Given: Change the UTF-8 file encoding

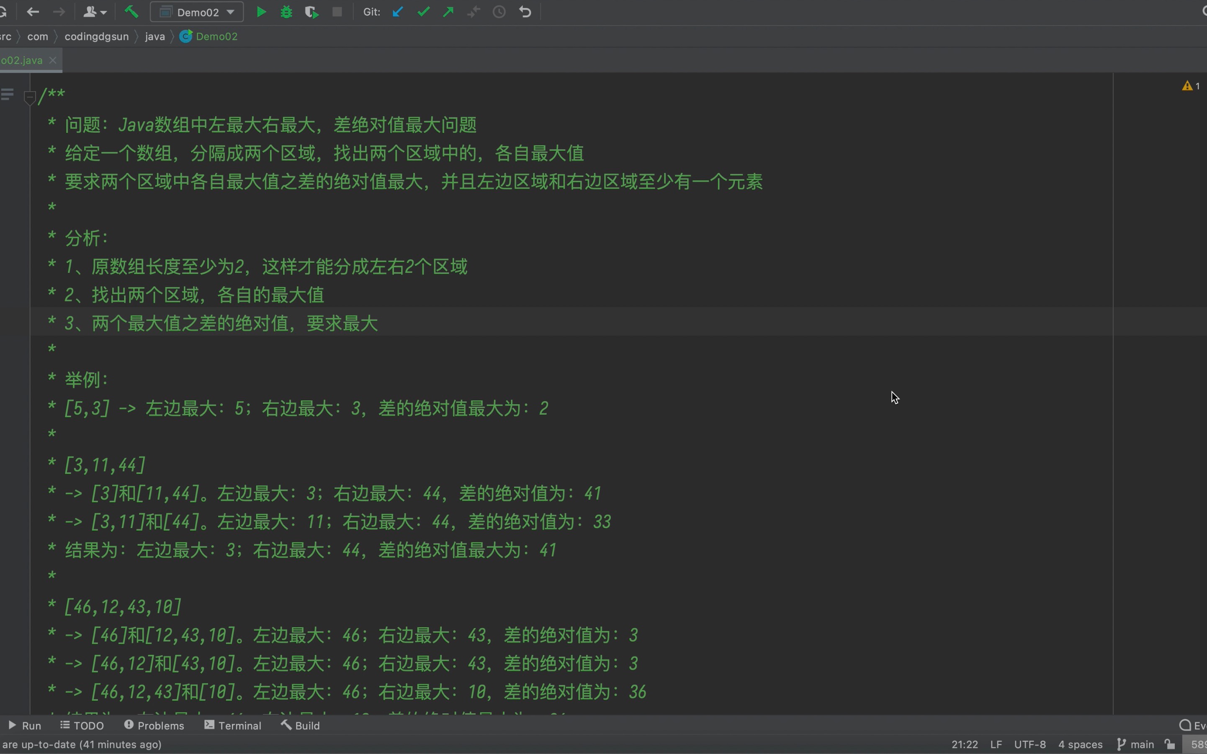Looking at the screenshot, I should tap(1030, 744).
